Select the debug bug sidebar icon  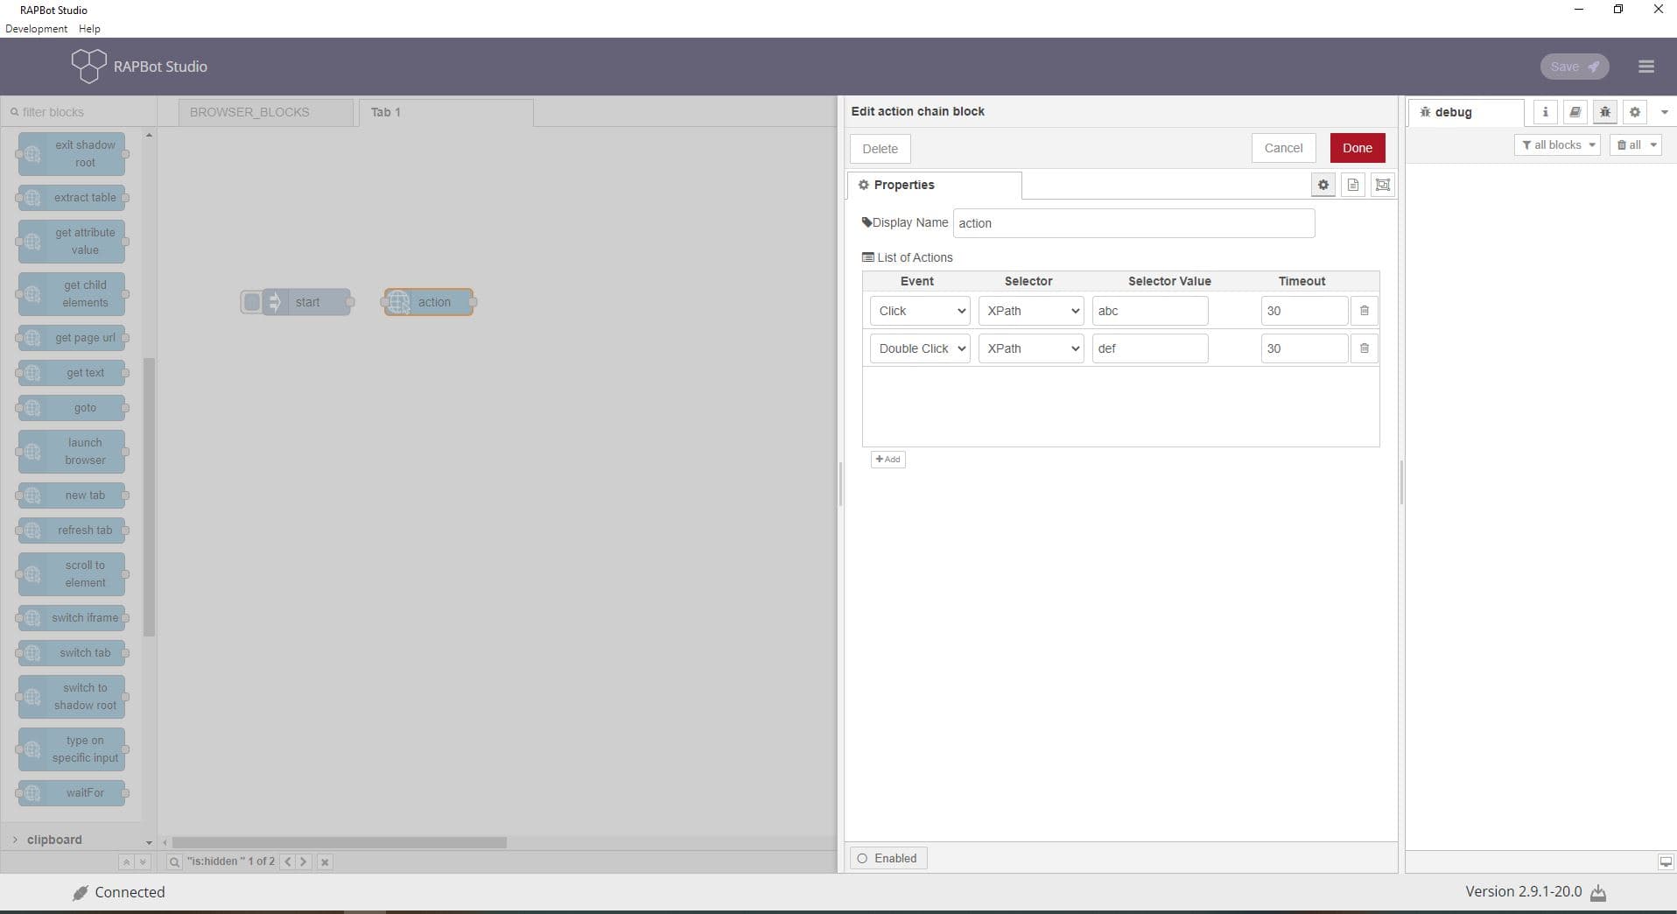[x=1604, y=112]
